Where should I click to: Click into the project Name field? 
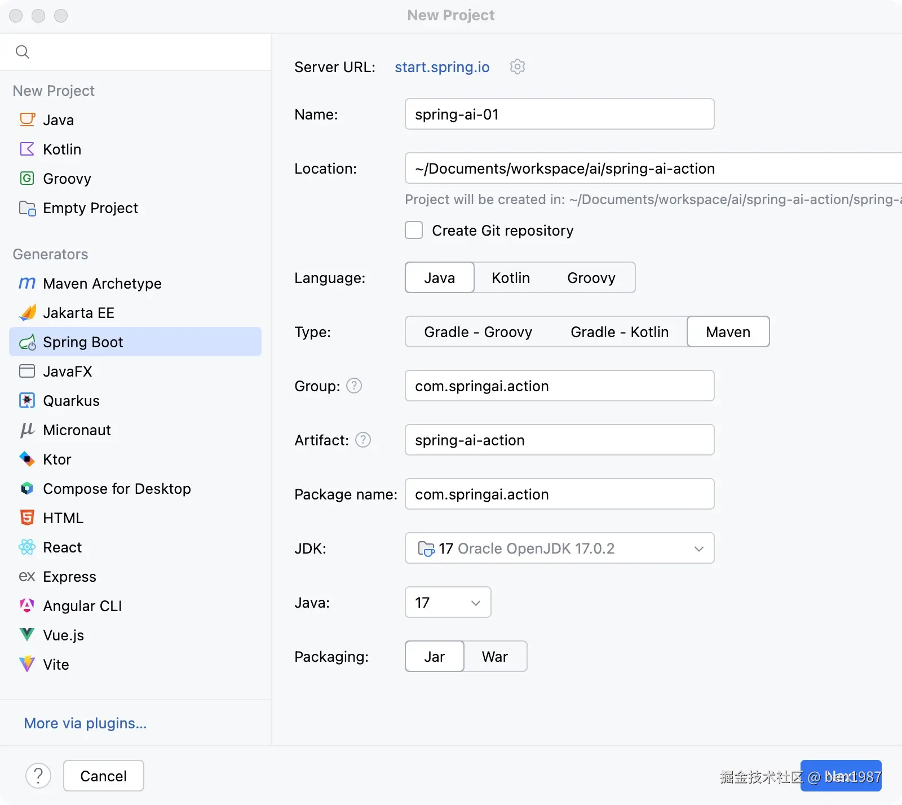[x=559, y=114]
